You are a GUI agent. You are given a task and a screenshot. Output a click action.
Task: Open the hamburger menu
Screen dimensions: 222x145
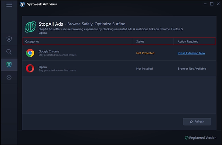tap(9, 5)
